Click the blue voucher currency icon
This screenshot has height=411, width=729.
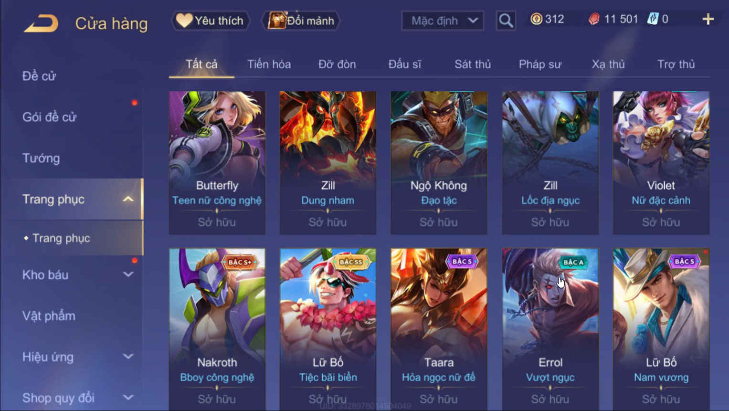point(652,19)
